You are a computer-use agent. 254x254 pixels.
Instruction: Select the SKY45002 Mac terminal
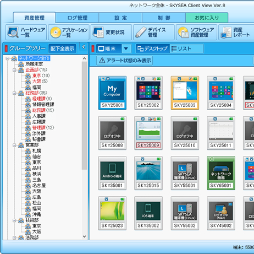click(221, 213)
